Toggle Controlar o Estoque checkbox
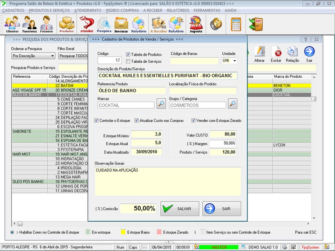This screenshot has width=335, height=251. (97, 120)
